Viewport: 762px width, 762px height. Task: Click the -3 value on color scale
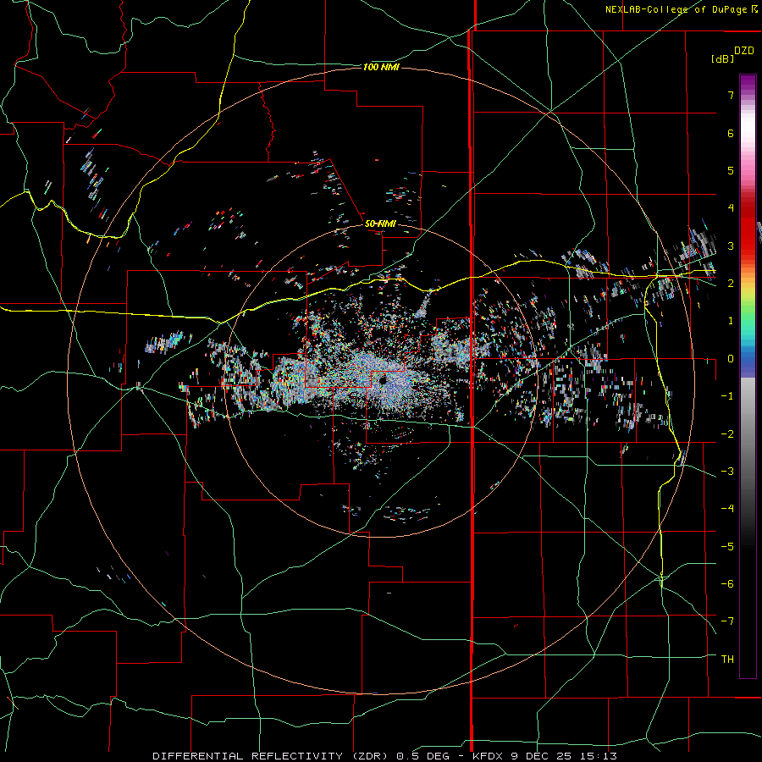tap(727, 472)
